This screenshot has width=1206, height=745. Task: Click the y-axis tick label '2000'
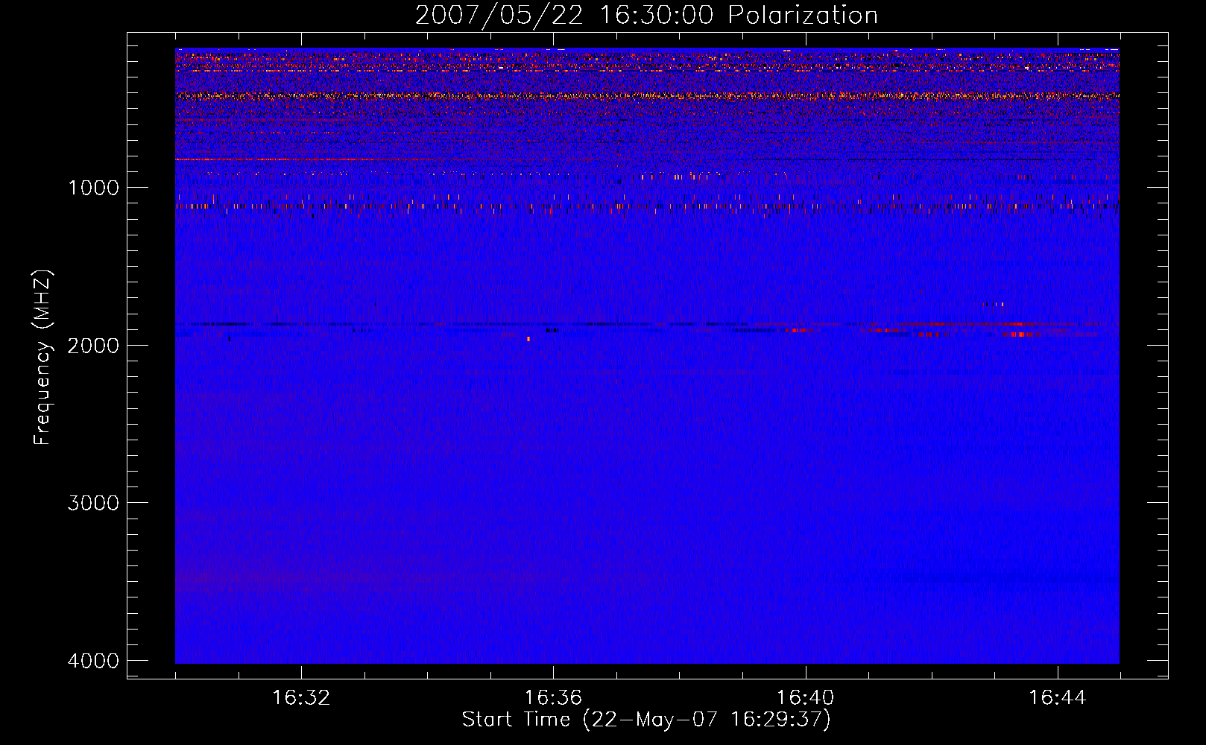coord(93,346)
